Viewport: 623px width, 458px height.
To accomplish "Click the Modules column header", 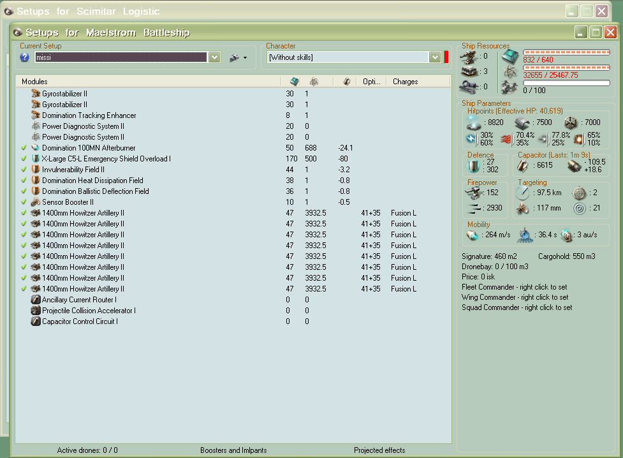I will (x=148, y=82).
